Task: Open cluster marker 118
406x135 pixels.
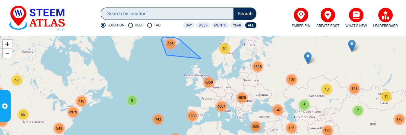Action: pos(81,101)
